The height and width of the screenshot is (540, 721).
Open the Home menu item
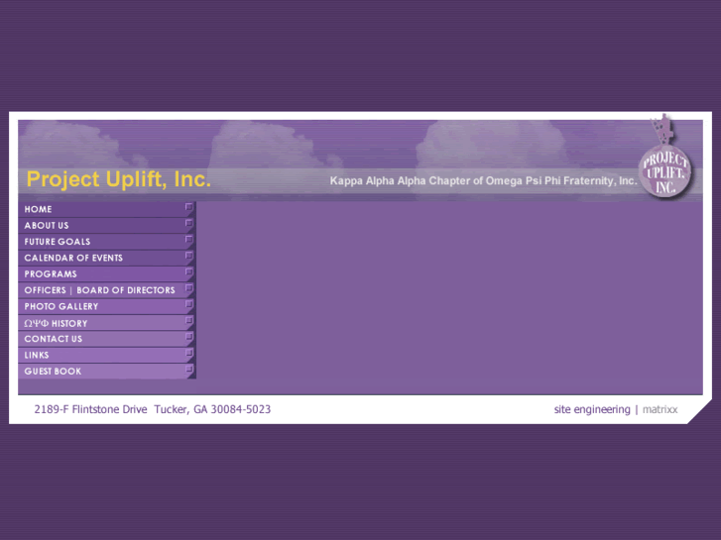coord(107,209)
